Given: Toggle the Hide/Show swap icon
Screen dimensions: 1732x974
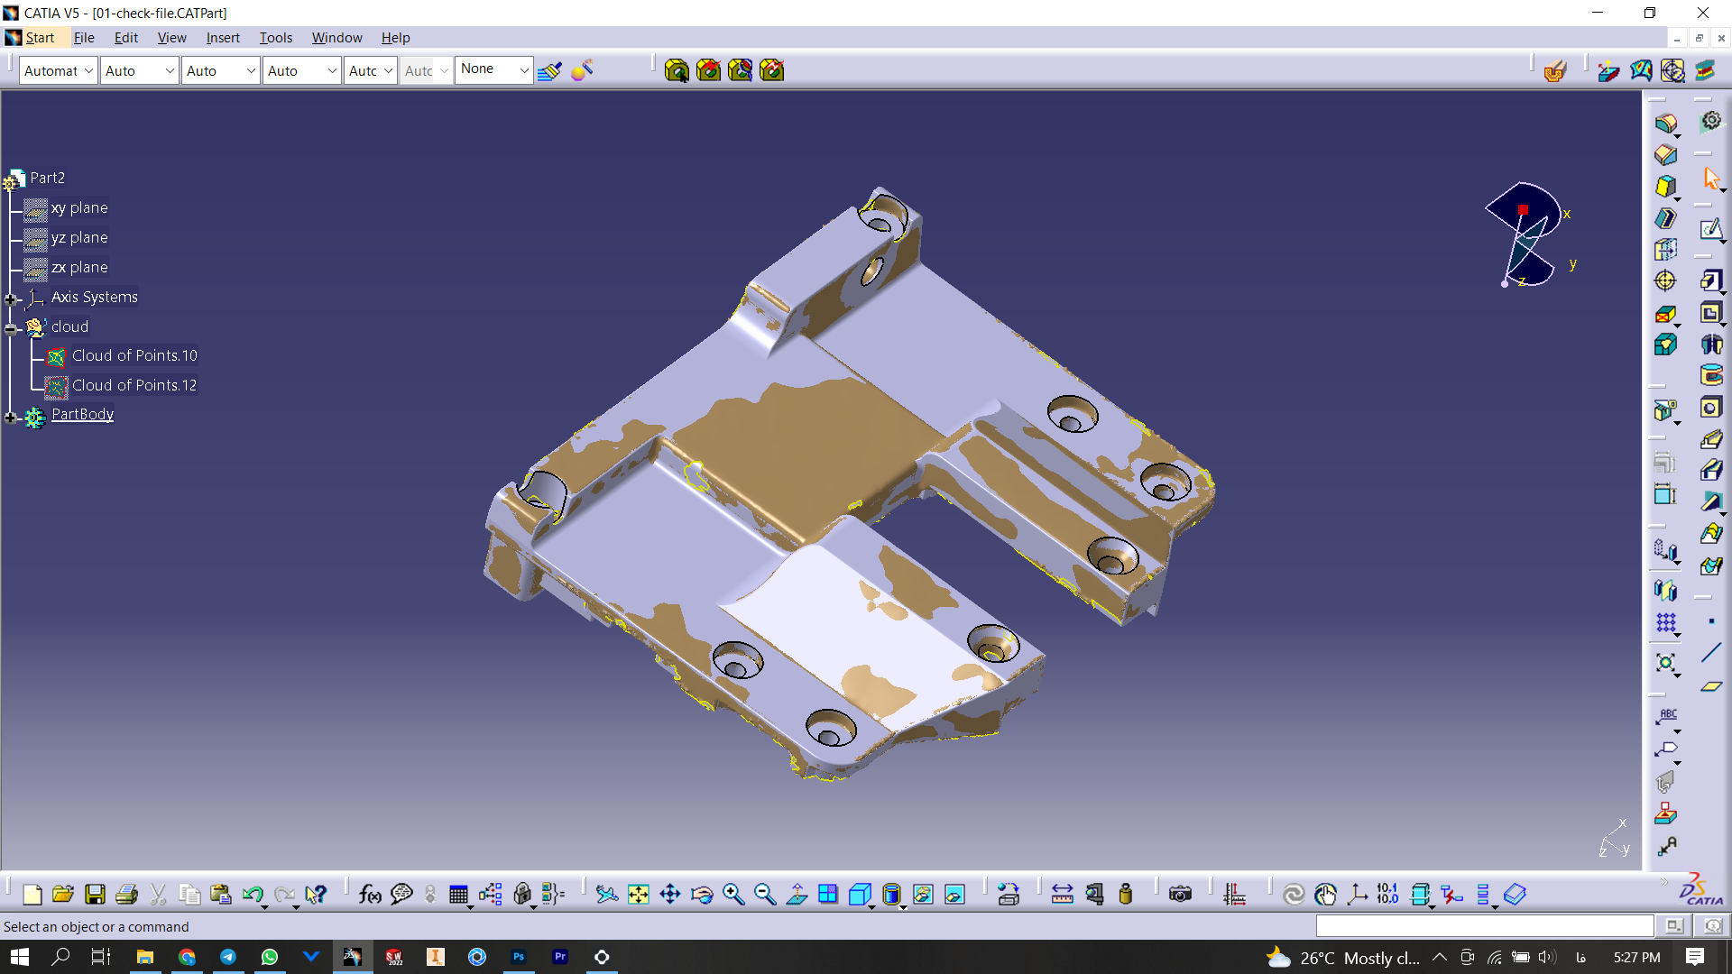Looking at the screenshot, I should point(923,894).
